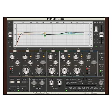
Task: Invert polarity of the L channel
Action: point(100,56)
